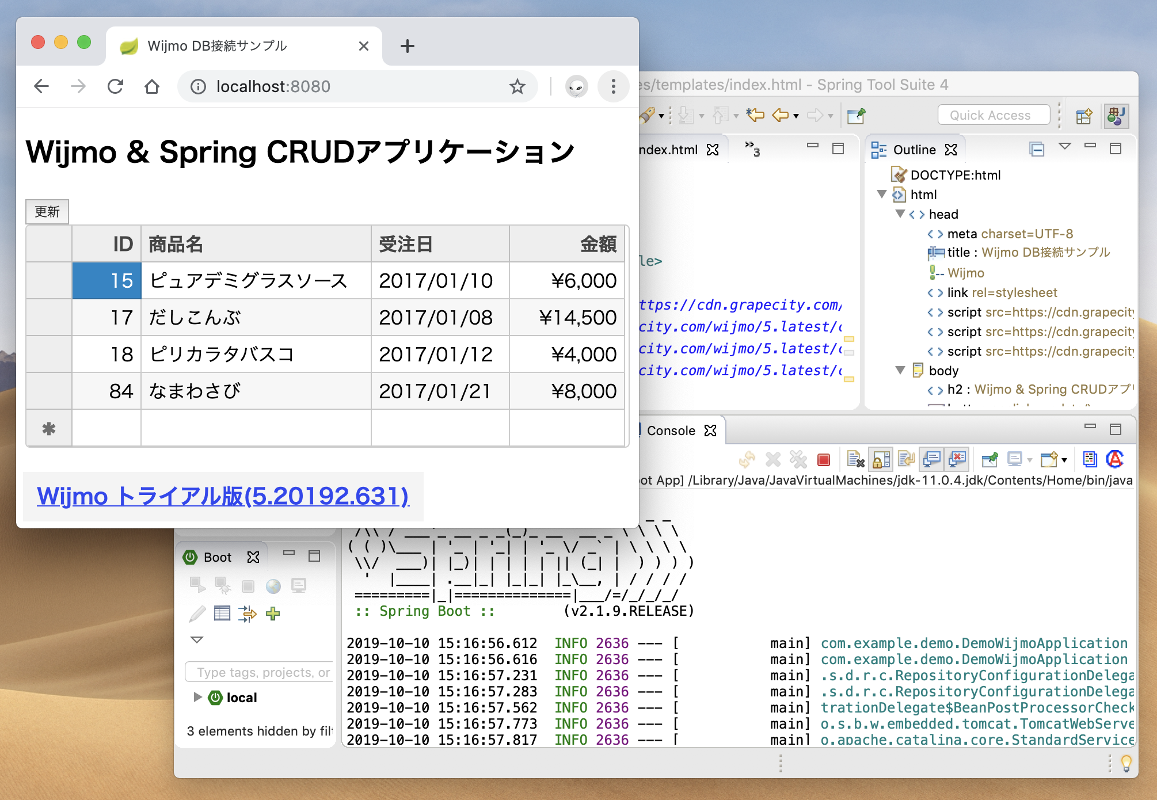The width and height of the screenshot is (1157, 800).
Task: Sort grid by ID column header
Action: pyautogui.click(x=106, y=244)
